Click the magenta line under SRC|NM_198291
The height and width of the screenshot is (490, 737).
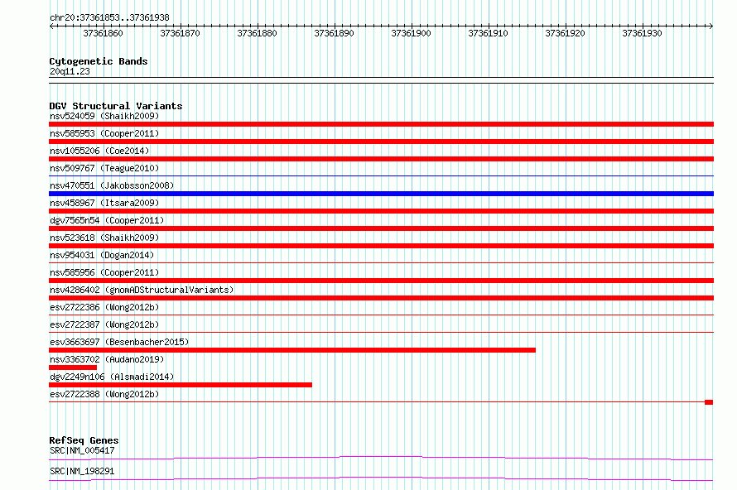point(381,478)
